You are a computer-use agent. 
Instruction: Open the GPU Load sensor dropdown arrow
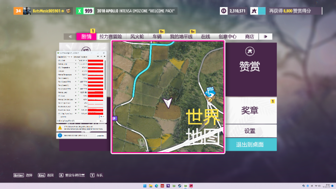pyautogui.click(x=76, y=96)
